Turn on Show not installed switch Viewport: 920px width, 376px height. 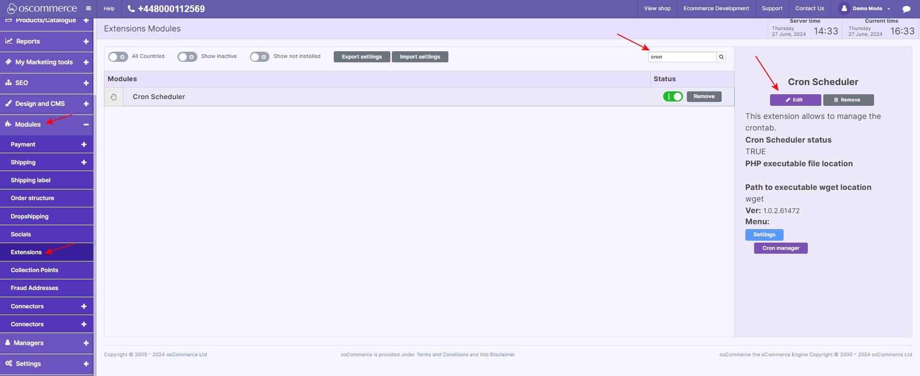tap(259, 57)
